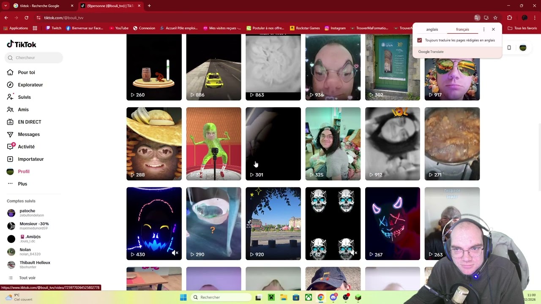Click the TikTok logo

click(x=22, y=44)
